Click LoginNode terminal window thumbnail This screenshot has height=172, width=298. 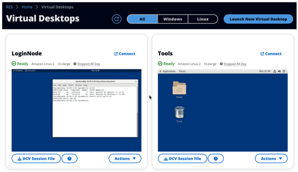[95, 108]
